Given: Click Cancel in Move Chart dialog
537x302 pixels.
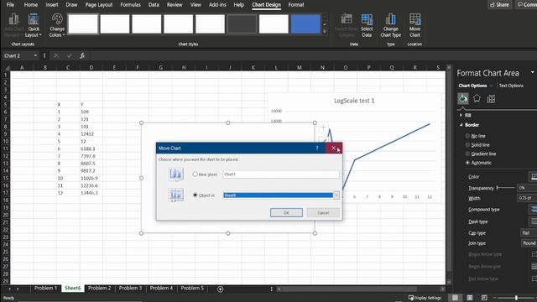Looking at the screenshot, I should 323,212.
